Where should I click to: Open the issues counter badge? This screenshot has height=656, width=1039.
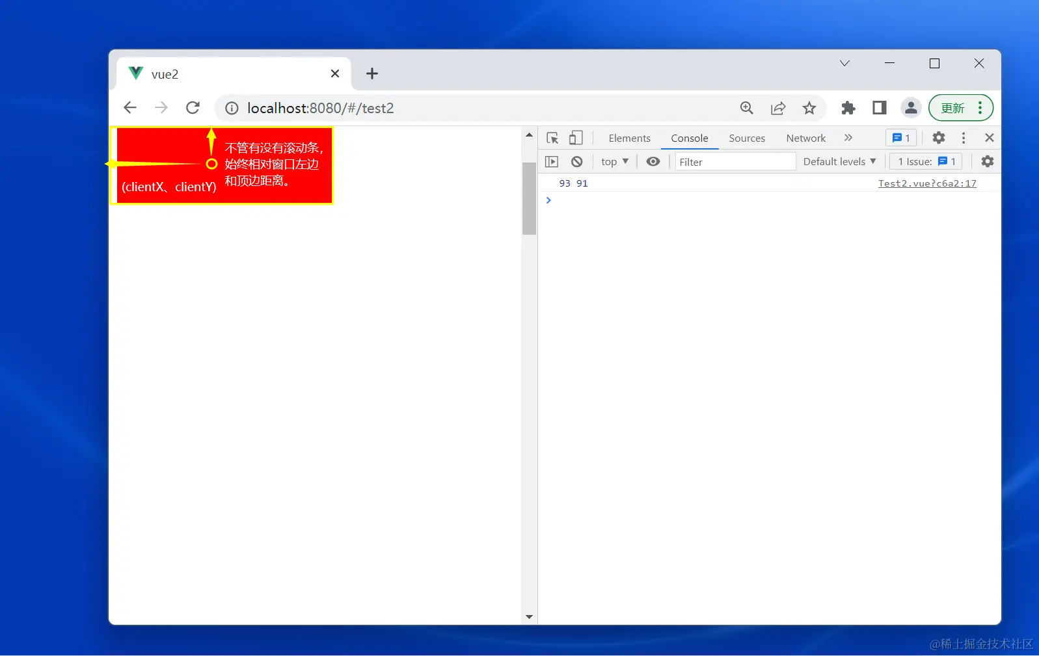(901, 138)
